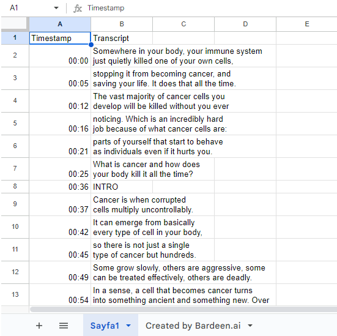This screenshot has width=337, height=336.
Task: Click the select-all corner box
Action: (x=15, y=24)
